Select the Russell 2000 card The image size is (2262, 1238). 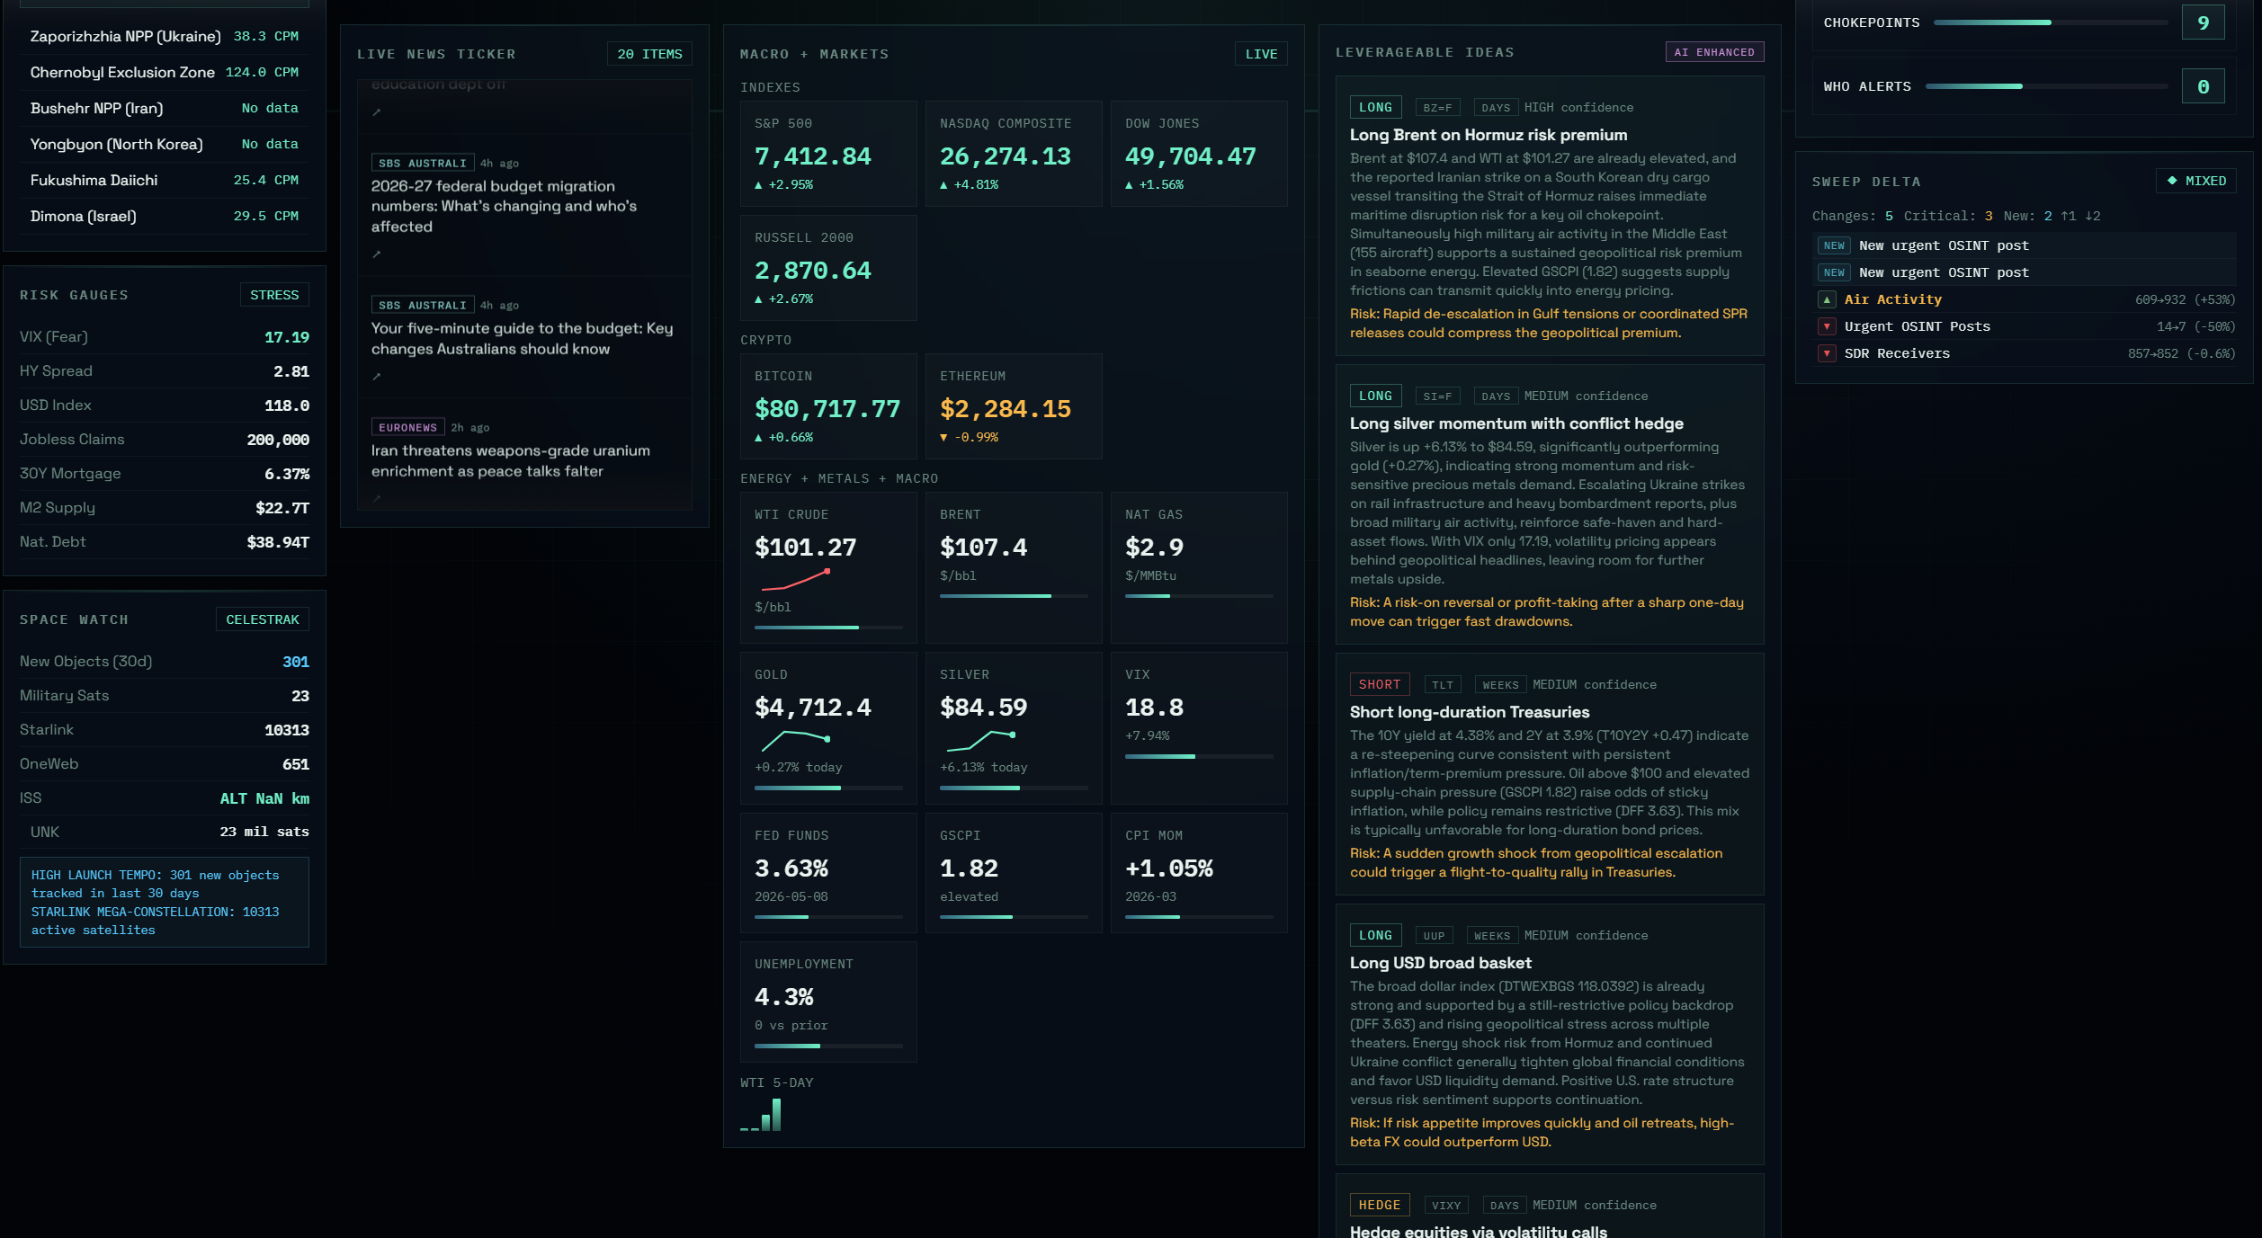click(x=828, y=268)
